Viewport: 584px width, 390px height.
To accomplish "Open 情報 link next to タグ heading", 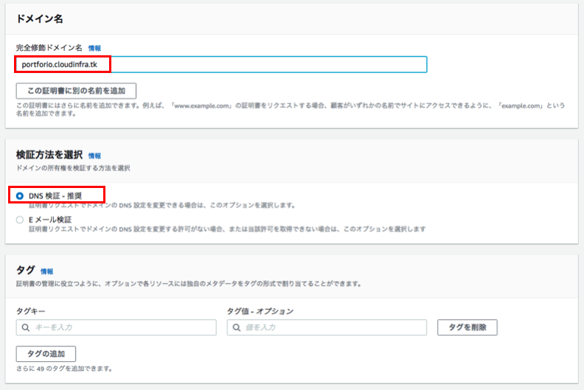I will (47, 271).
